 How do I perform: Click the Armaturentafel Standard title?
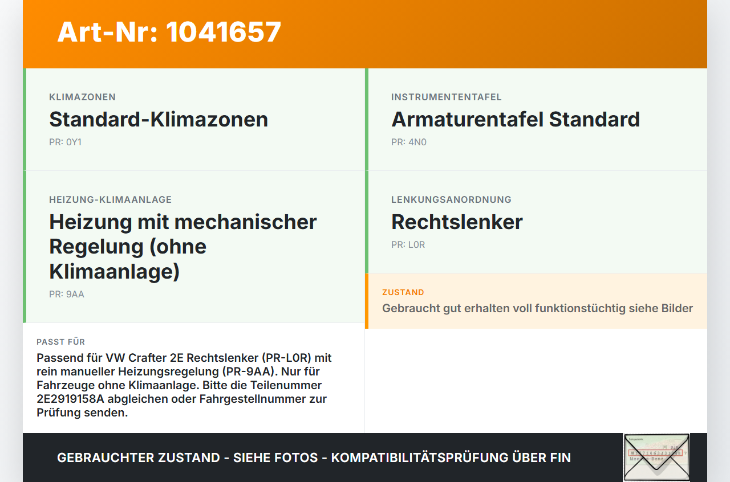[x=516, y=119]
